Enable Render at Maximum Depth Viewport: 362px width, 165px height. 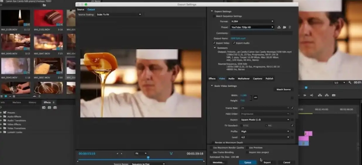pos(213,143)
